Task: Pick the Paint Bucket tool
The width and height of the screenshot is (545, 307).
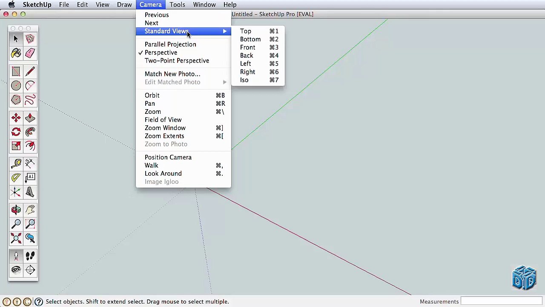Action: click(16, 53)
